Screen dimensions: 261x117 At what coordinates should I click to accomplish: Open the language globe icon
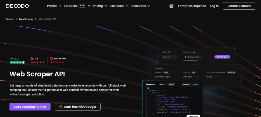171,6
